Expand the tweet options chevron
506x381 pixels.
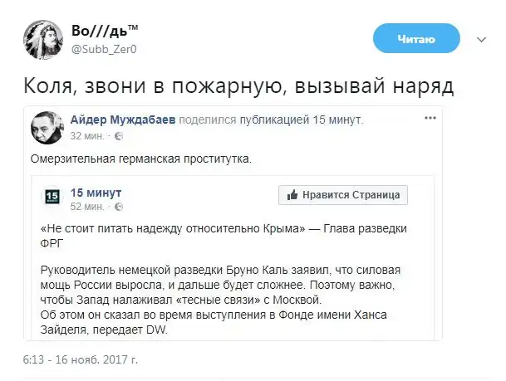click(x=481, y=38)
